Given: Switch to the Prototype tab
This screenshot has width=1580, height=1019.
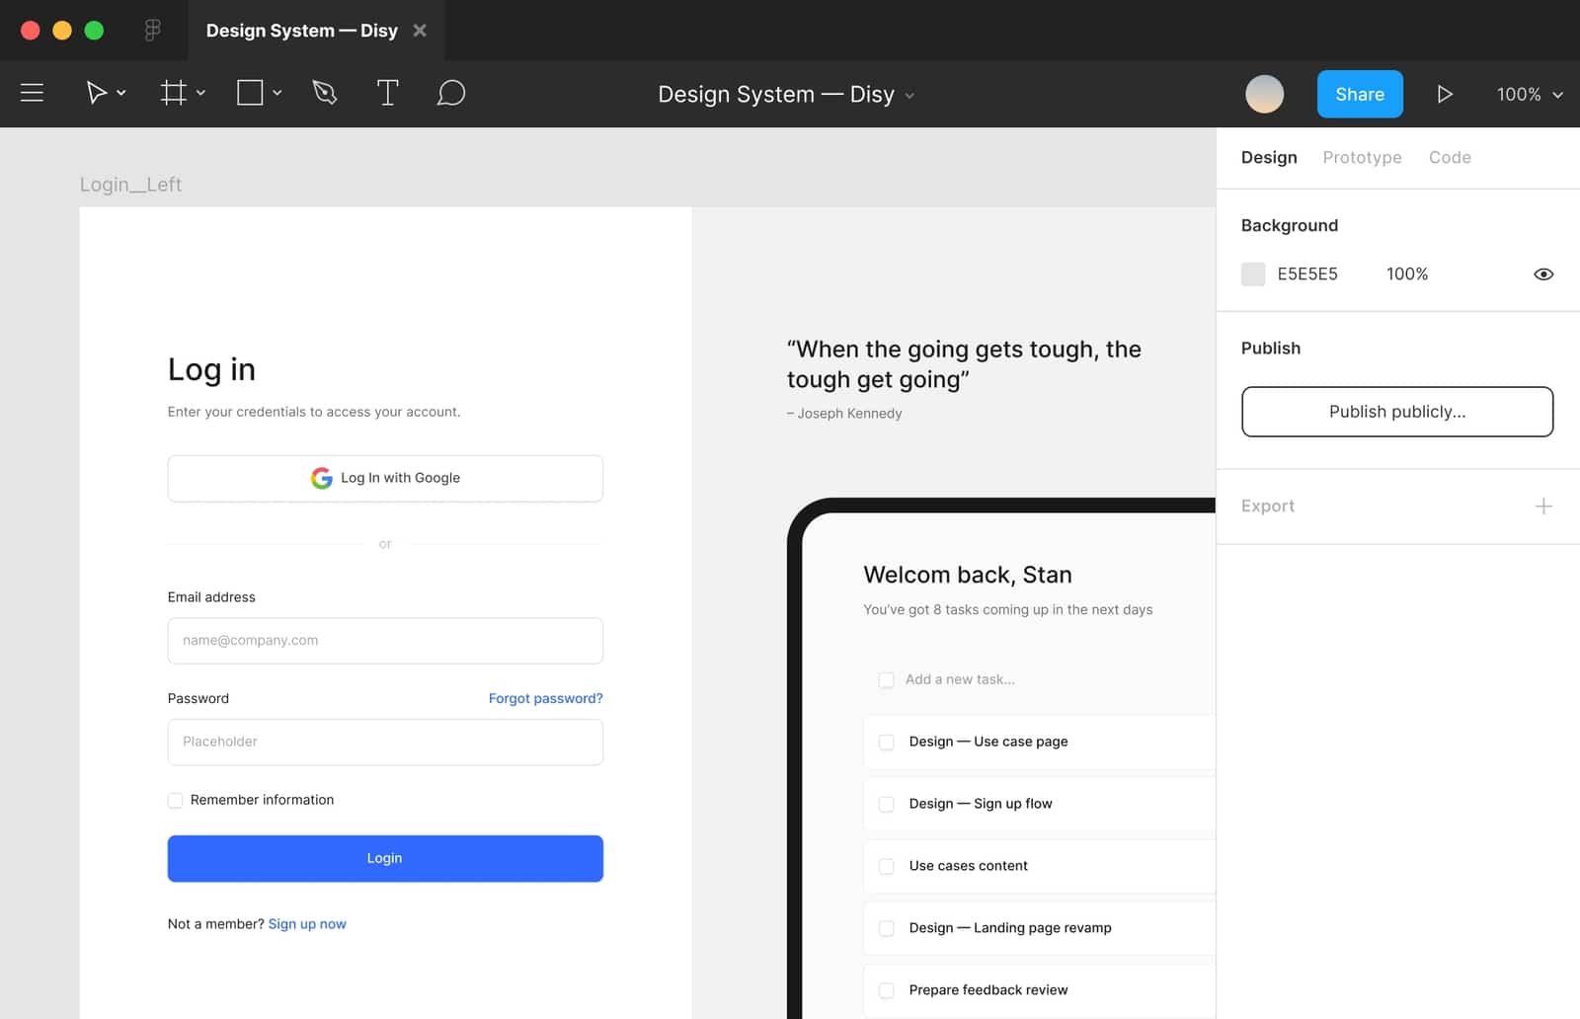Looking at the screenshot, I should pyautogui.click(x=1363, y=157).
